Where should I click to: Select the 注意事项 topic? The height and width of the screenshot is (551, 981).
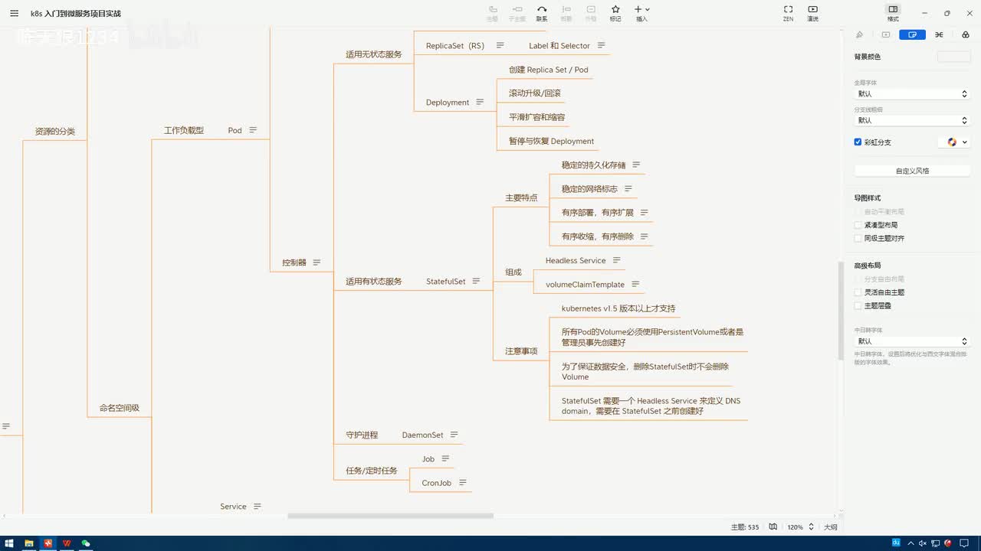[521, 351]
